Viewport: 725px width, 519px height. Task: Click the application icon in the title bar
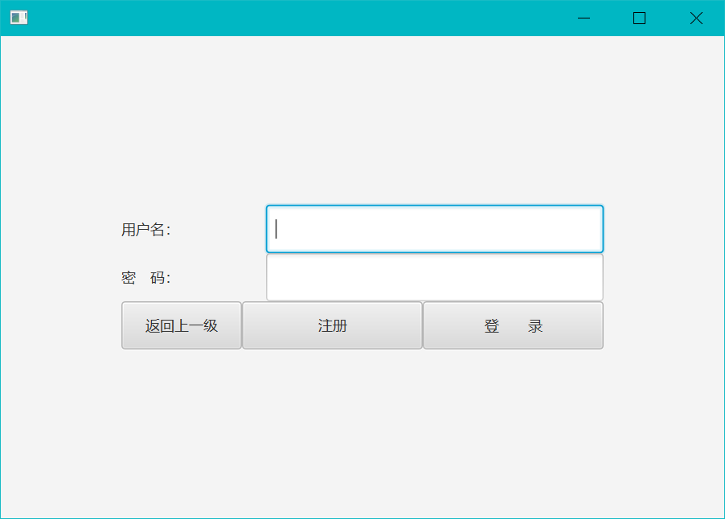click(19, 18)
